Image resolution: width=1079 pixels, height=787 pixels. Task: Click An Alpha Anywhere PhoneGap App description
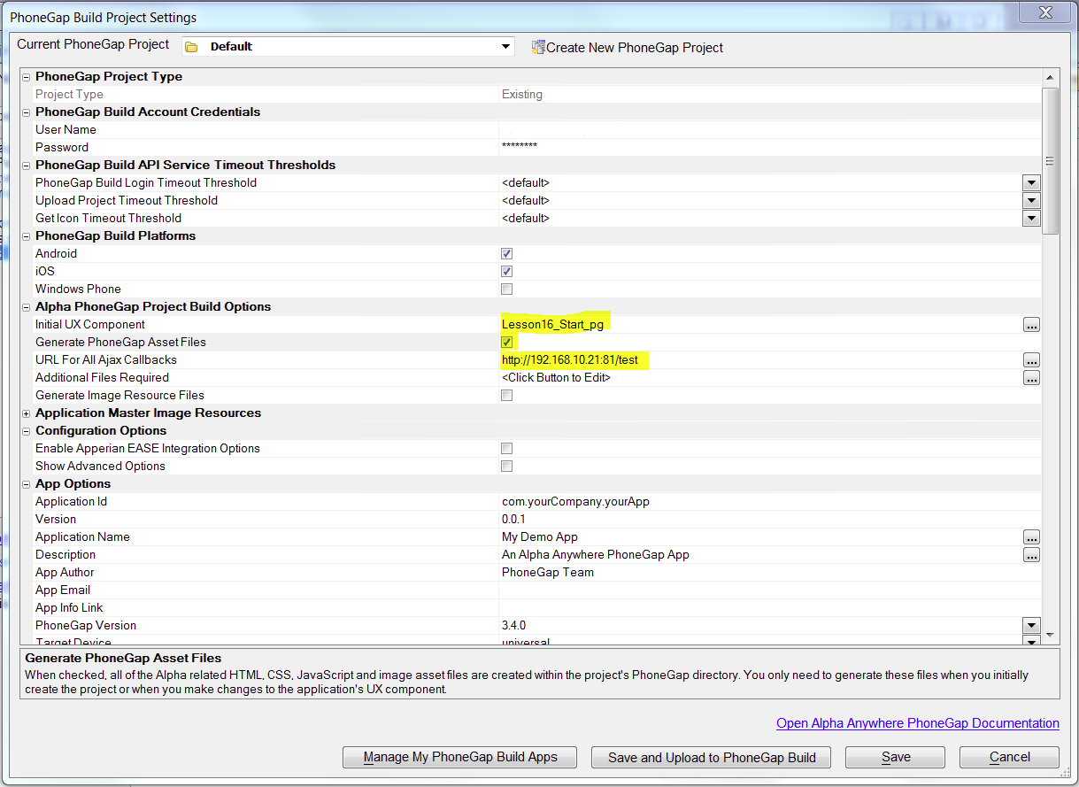(596, 554)
